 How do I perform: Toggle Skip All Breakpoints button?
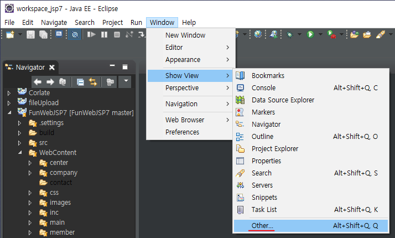tap(75, 34)
